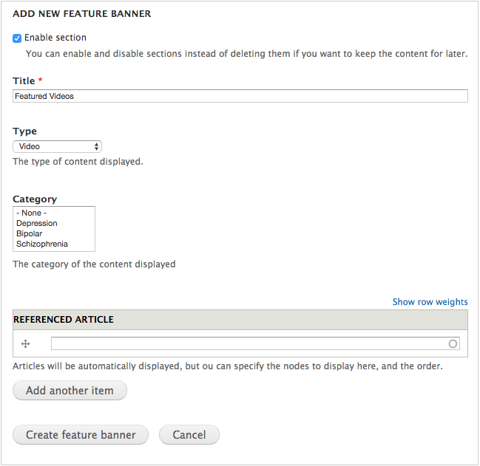Click the Type field label
The width and height of the screenshot is (480, 466).
(24, 131)
